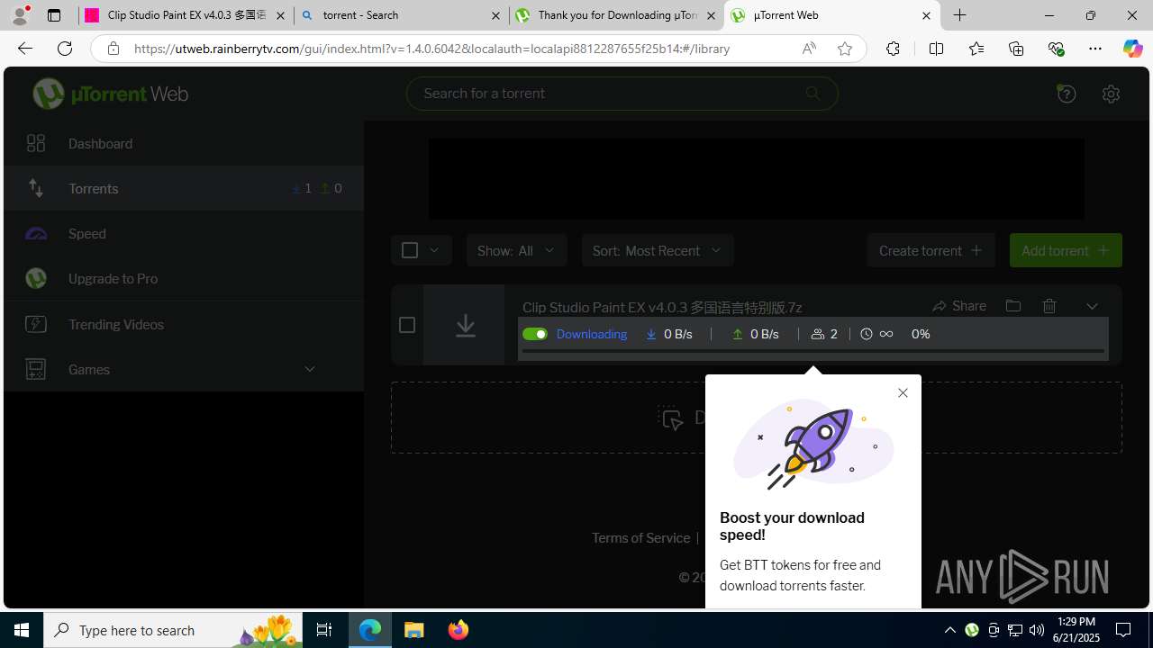Open File Explorer from taskbar

click(414, 630)
